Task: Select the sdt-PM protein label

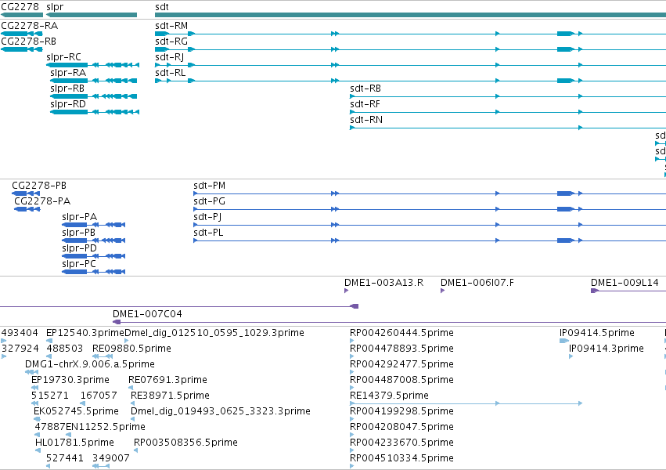Action: click(x=210, y=186)
